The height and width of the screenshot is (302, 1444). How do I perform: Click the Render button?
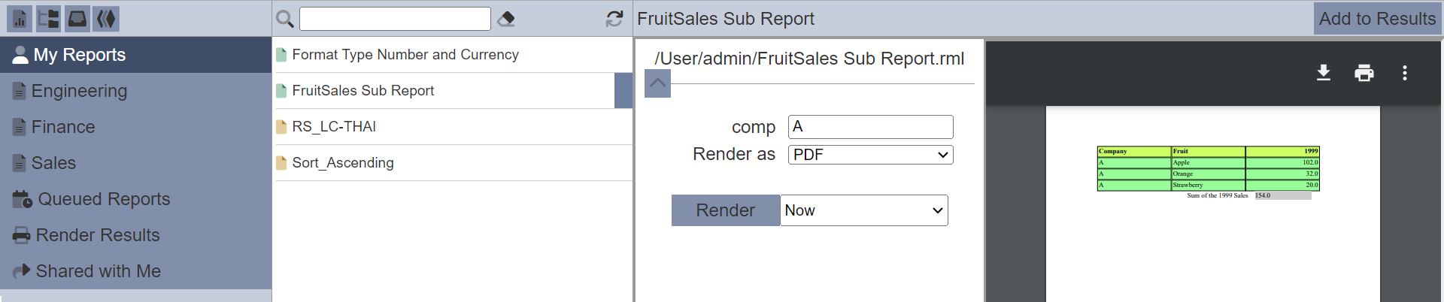(726, 210)
